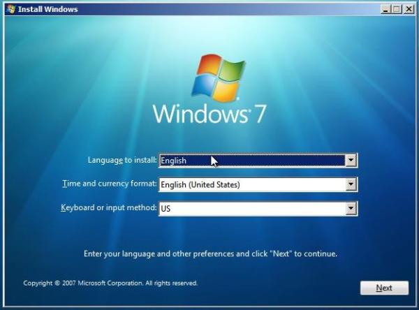This screenshot has width=419, height=310.
Task: Click the Keyboard or input method label
Action: [x=109, y=207]
